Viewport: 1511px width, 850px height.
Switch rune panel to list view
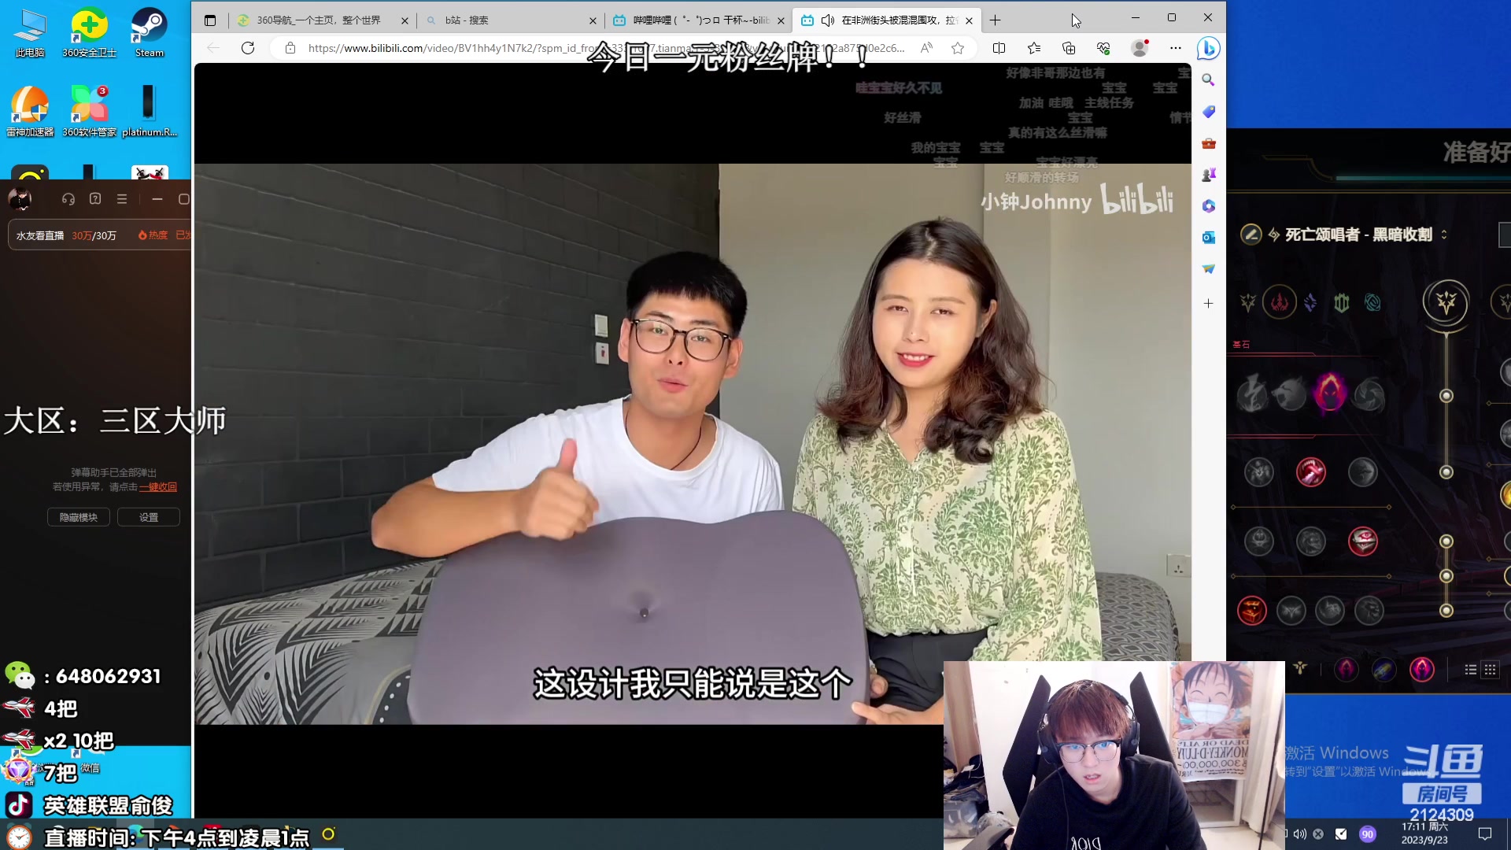click(1470, 670)
